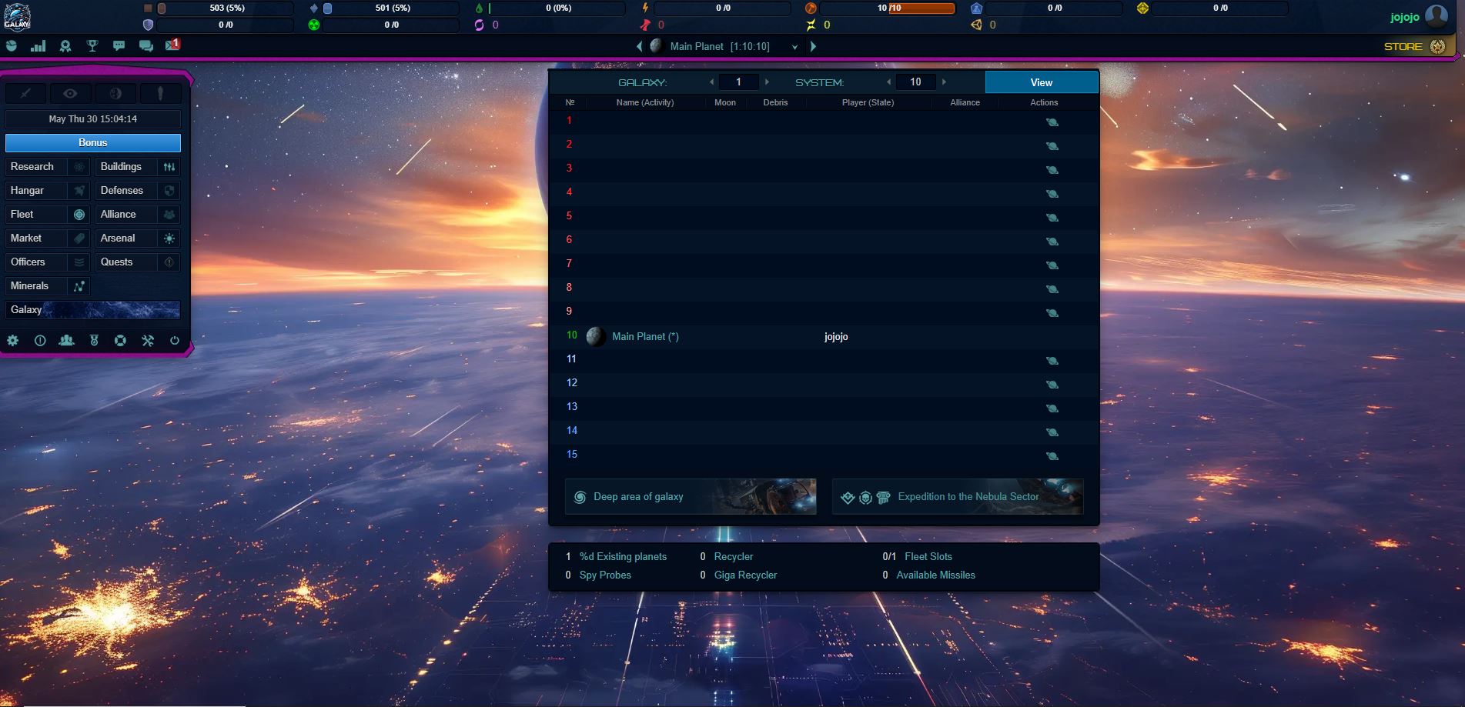Click the settings gear icon in sidebar
Image resolution: width=1465 pixels, height=707 pixels.
tap(13, 340)
